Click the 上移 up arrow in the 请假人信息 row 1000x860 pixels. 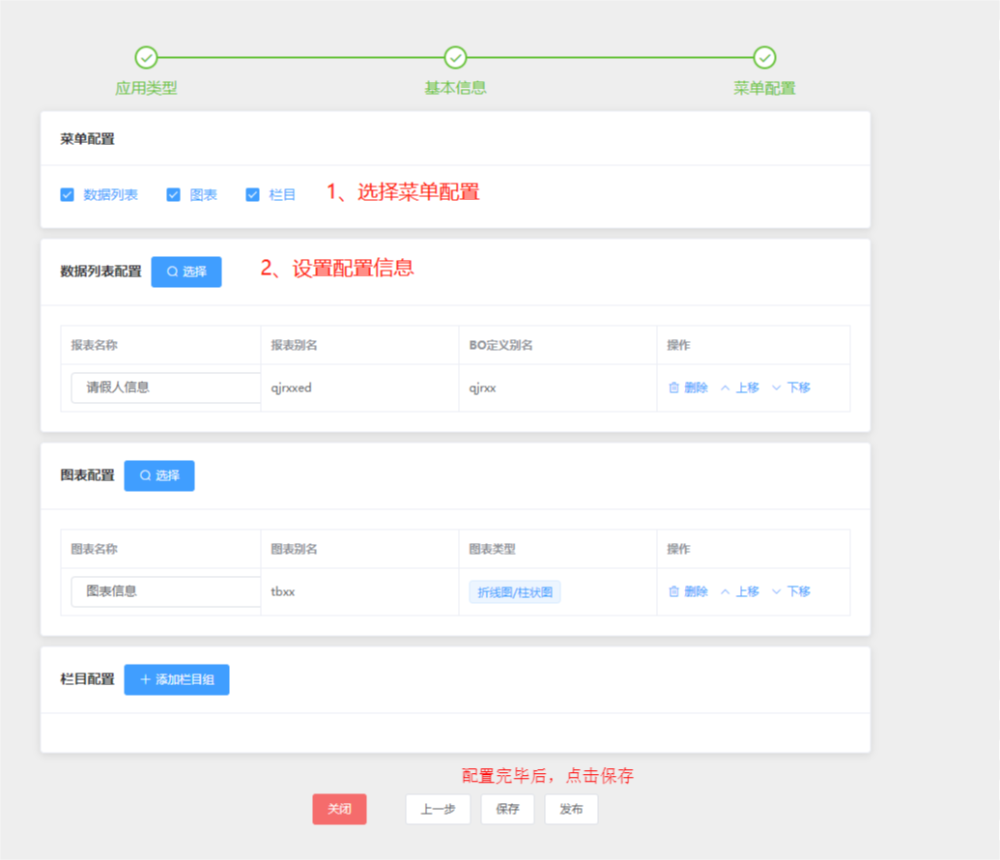tap(726, 387)
